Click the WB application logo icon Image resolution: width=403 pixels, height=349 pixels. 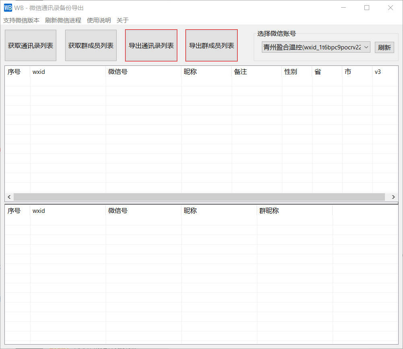pos(8,8)
